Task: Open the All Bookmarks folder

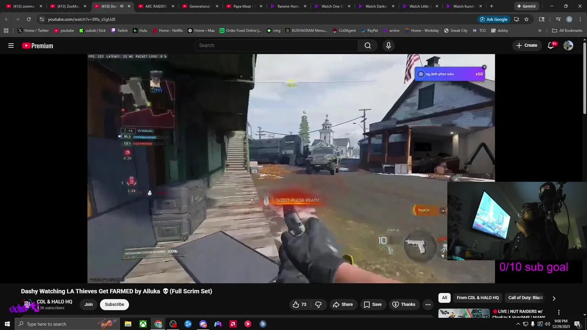Action: pyautogui.click(x=567, y=31)
